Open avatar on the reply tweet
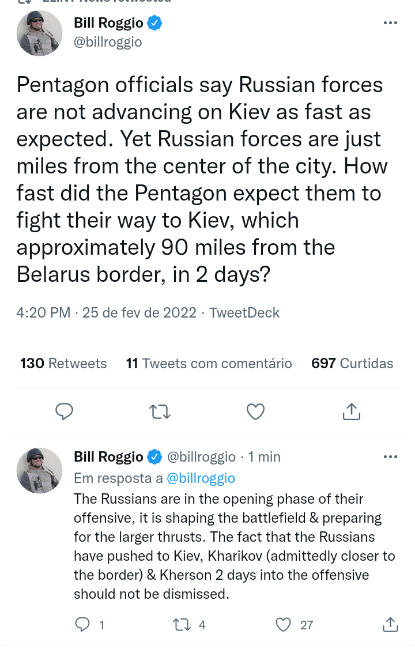This screenshot has width=415, height=657. click(x=39, y=470)
